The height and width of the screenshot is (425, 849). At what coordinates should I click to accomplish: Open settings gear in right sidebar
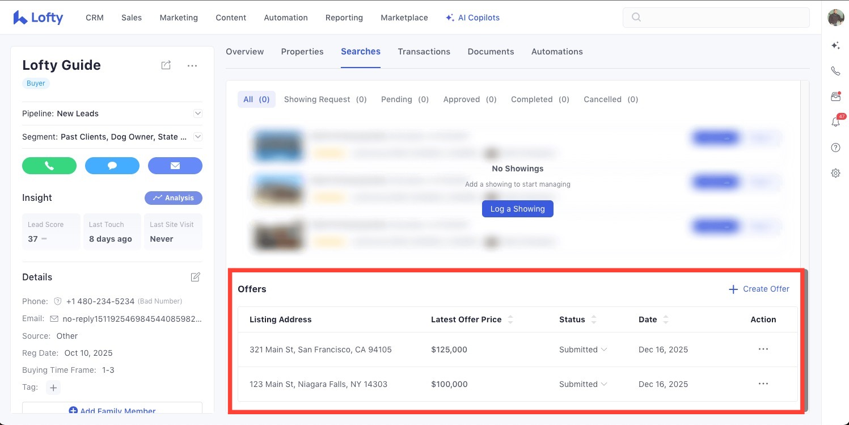(835, 173)
